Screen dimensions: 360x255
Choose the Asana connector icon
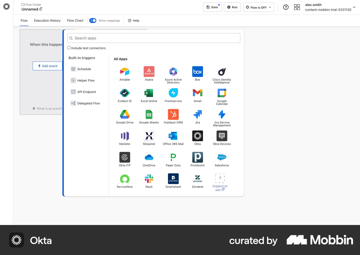point(149,72)
